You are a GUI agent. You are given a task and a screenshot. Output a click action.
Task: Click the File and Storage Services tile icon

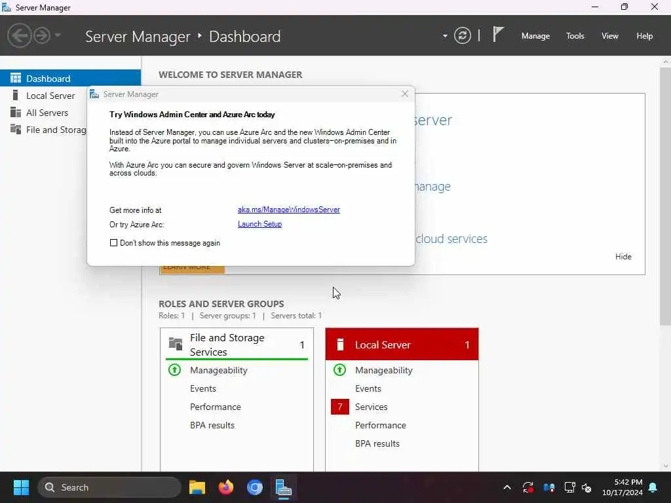click(176, 343)
